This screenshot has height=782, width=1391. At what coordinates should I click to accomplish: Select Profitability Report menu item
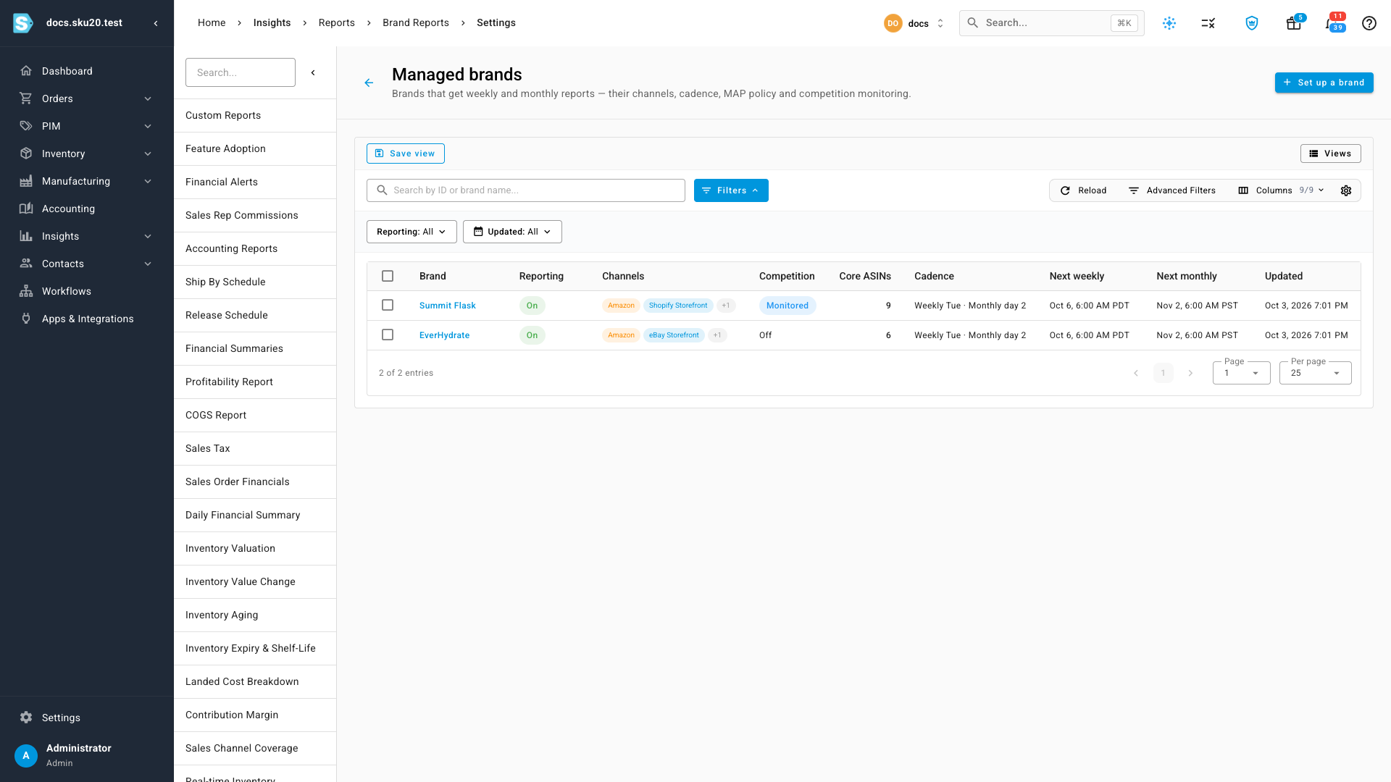(255, 382)
